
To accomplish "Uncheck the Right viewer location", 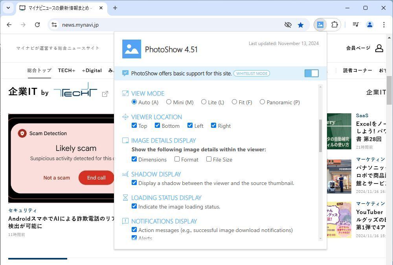I will pos(213,125).
